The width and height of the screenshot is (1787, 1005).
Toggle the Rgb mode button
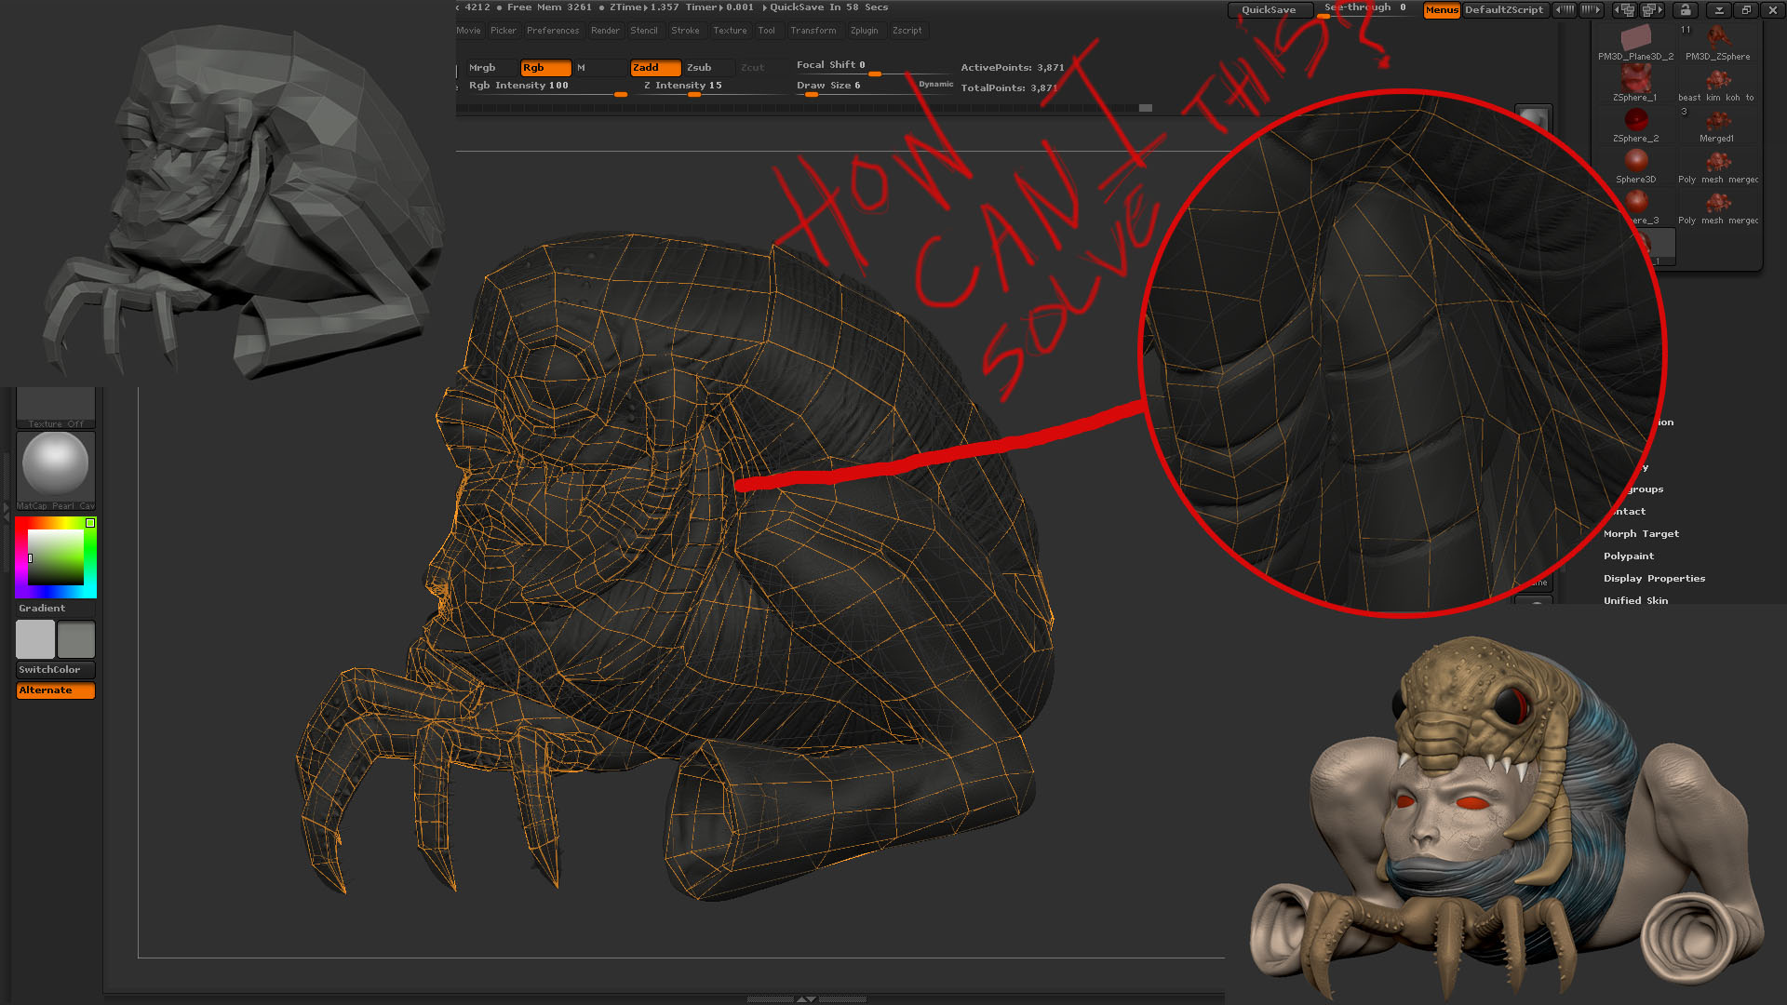pyautogui.click(x=544, y=67)
